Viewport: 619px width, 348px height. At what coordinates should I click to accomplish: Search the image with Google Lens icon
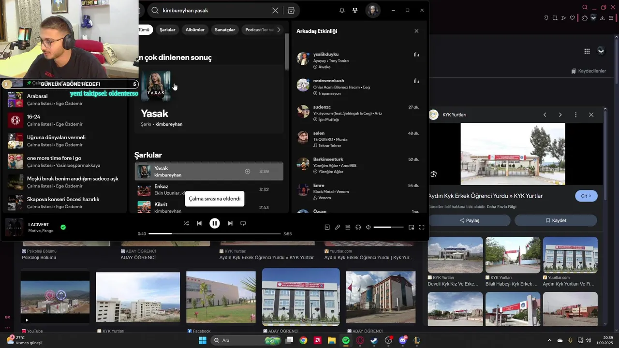(x=434, y=174)
